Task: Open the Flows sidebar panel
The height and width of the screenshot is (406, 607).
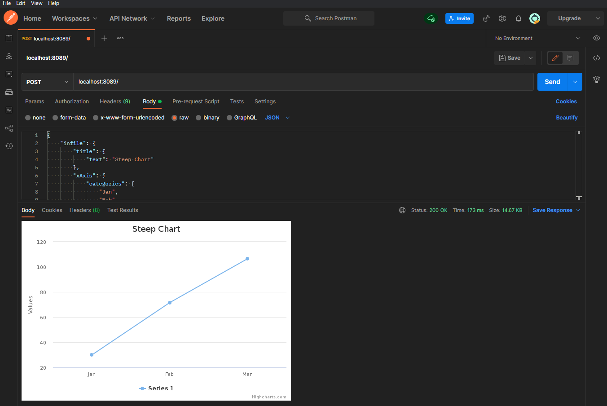Action: pyautogui.click(x=9, y=128)
